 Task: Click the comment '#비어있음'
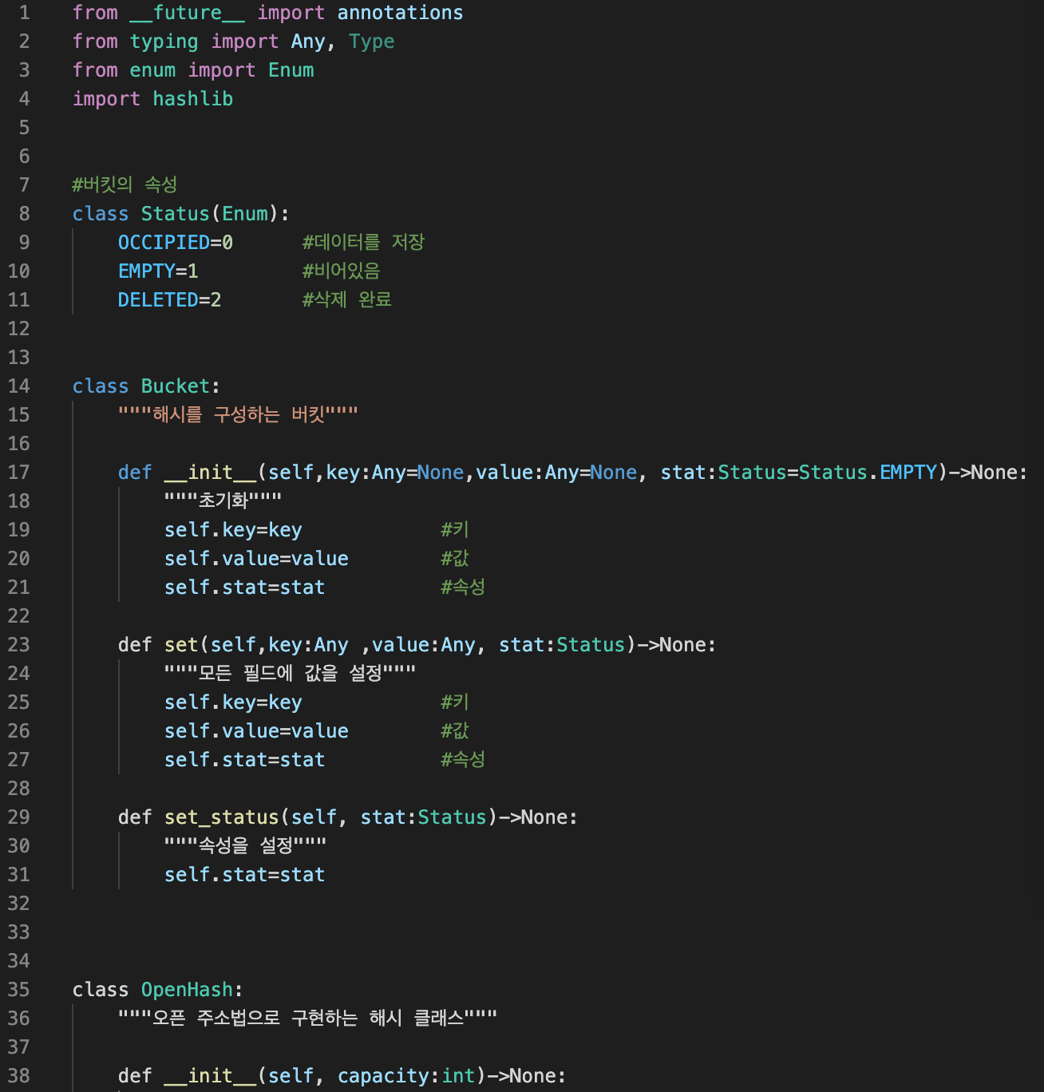(341, 271)
